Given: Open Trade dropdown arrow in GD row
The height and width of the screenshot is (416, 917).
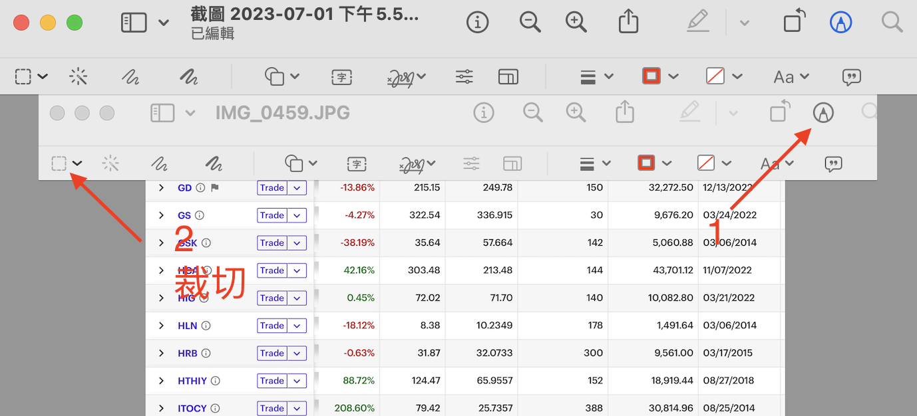Looking at the screenshot, I should pos(297,188).
